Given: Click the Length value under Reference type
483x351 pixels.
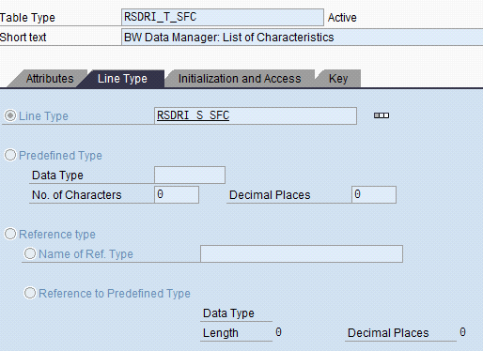Looking at the screenshot, I should [x=278, y=332].
